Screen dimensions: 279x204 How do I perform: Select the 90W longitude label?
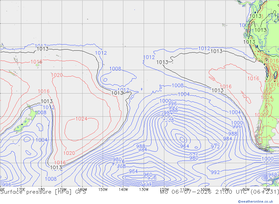click(x=226, y=190)
